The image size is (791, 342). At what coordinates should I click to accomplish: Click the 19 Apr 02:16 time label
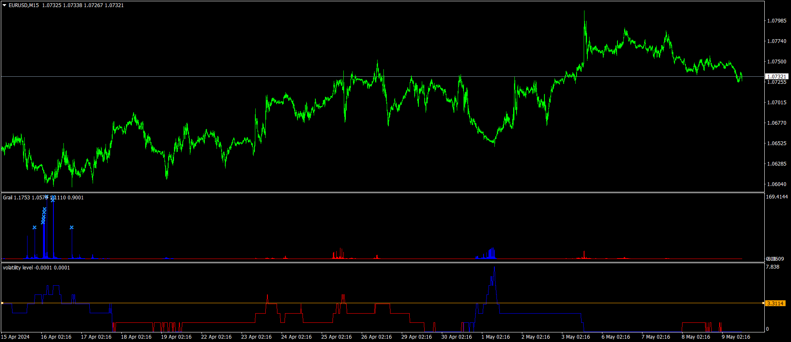tap(176, 337)
